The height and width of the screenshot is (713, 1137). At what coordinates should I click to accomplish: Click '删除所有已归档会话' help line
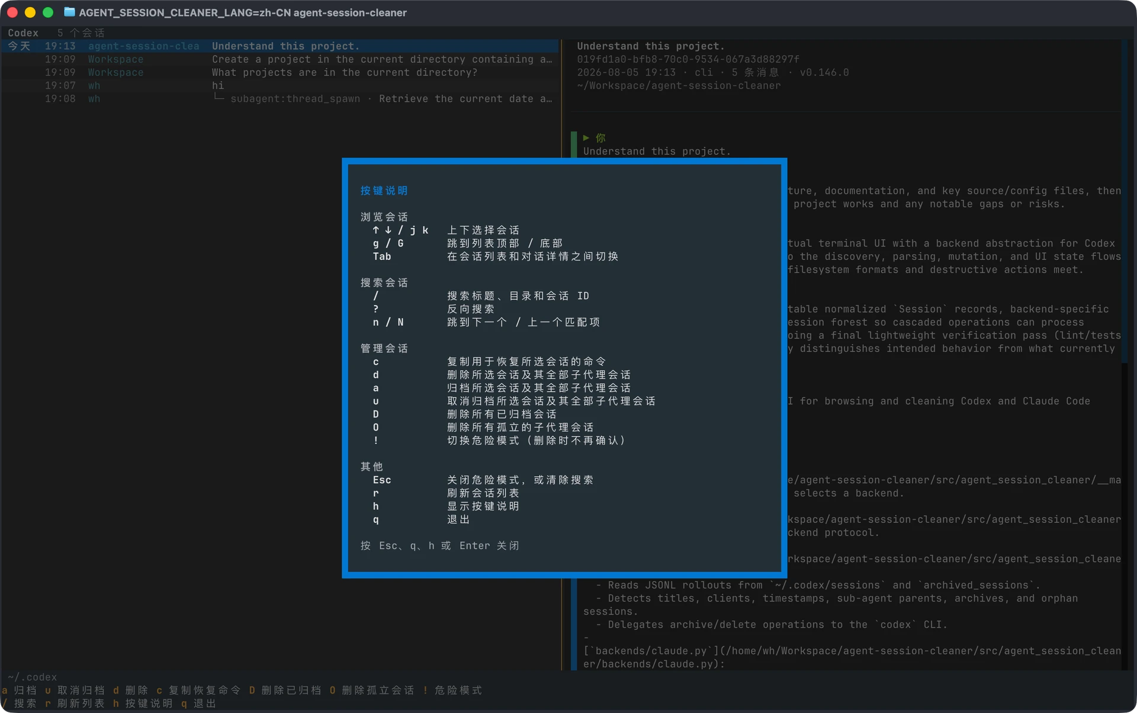[x=502, y=414]
